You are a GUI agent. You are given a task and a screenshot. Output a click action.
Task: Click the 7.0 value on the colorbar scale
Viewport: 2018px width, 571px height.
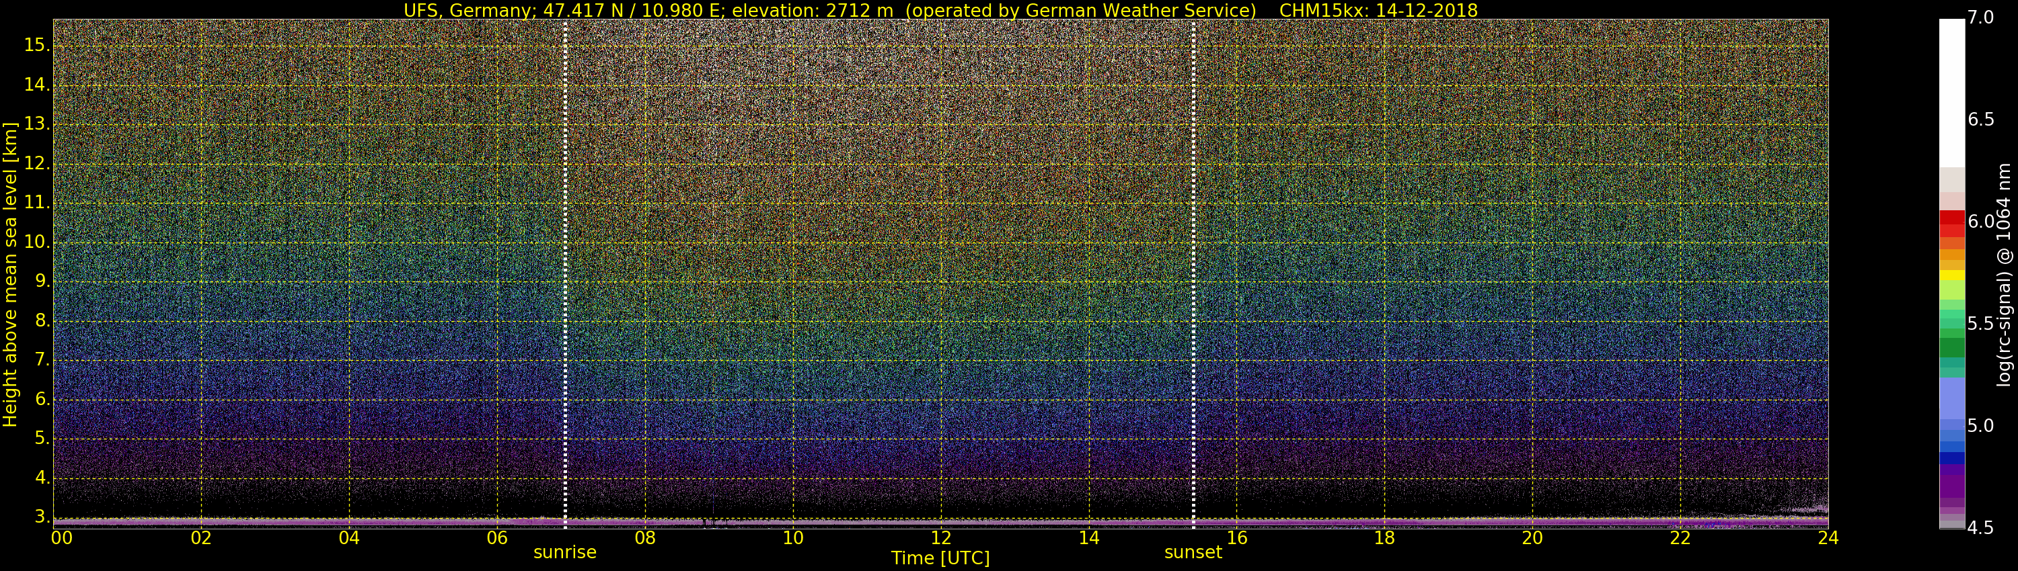1980,17
